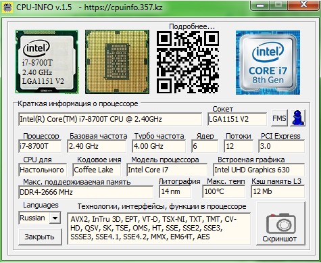Click the i7-8700T CPU top-side picture
This screenshot has width=321, height=263.
pos(47,62)
